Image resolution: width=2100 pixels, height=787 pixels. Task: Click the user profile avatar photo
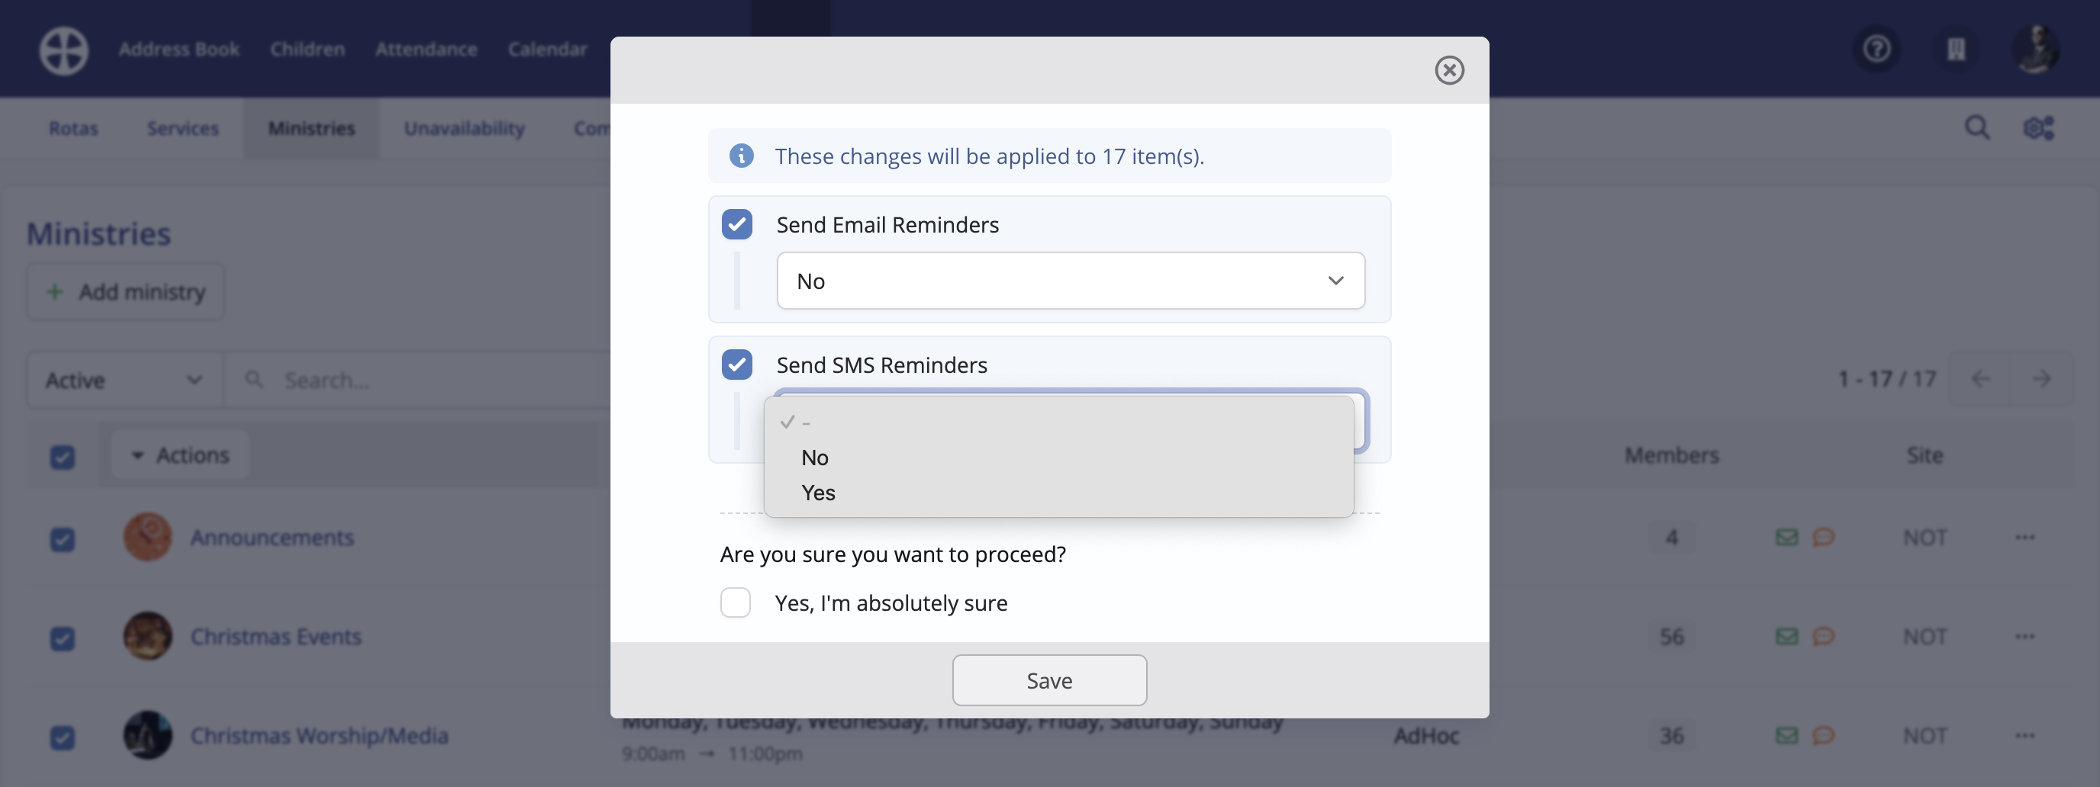coord(2036,49)
